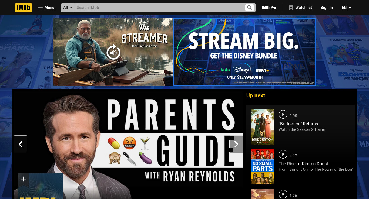Screen dimensions: 369x199
Task: Expand the All search category dropdown
Action: (x=68, y=8)
